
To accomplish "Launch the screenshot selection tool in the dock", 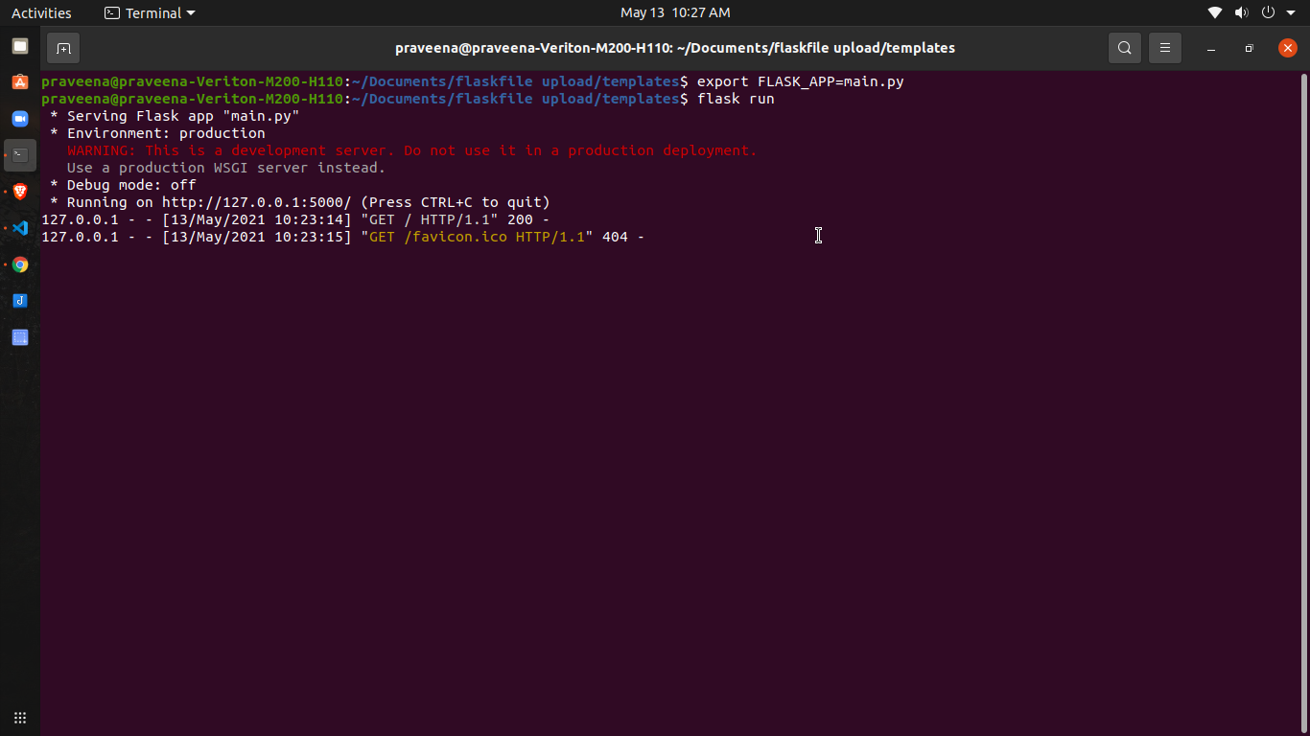I will click(x=20, y=337).
